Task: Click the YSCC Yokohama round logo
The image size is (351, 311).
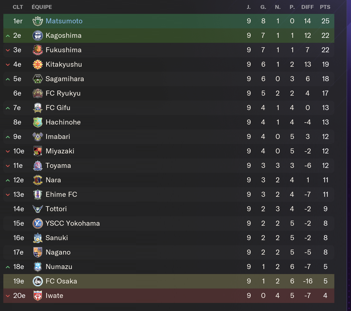Action: 37,223
